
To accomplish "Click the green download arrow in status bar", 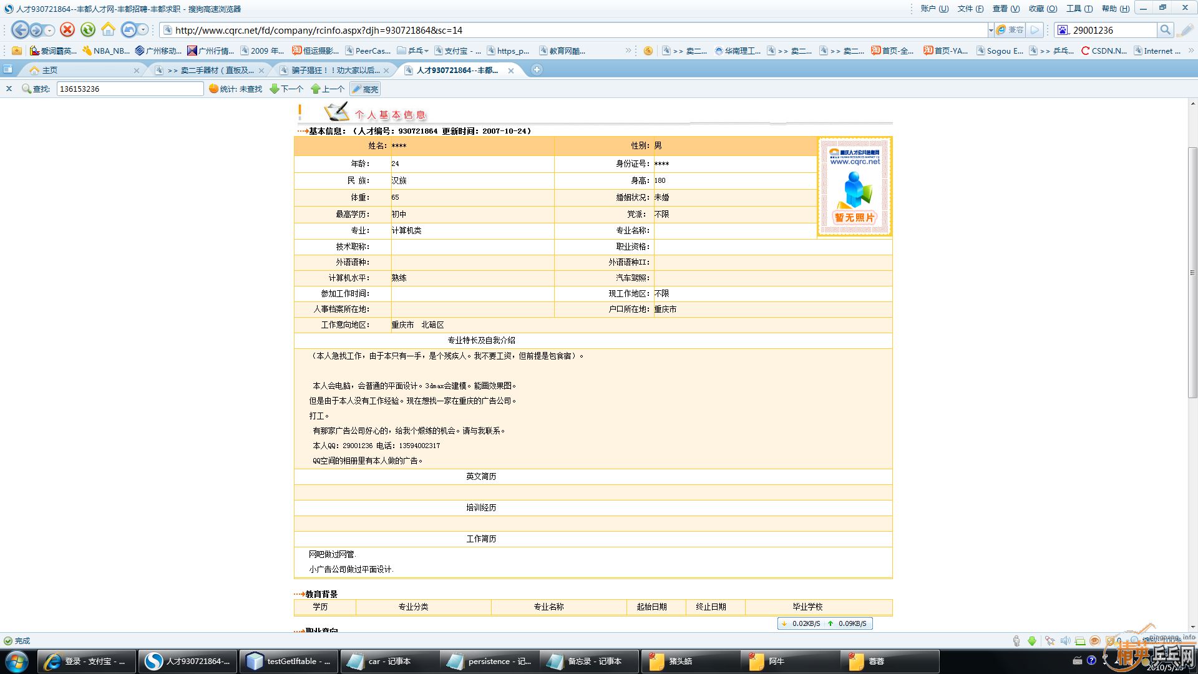I will [x=1032, y=640].
